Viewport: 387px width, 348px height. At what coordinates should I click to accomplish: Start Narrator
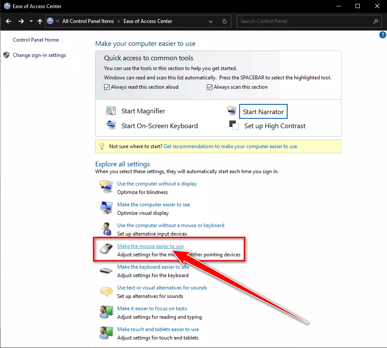click(263, 112)
